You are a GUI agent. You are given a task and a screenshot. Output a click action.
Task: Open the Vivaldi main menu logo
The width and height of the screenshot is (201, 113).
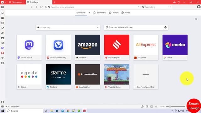click(2, 2)
